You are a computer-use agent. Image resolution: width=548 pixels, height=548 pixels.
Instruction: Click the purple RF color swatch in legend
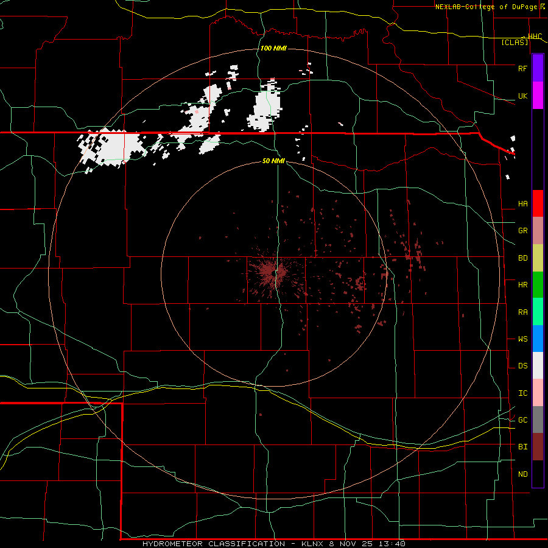click(538, 68)
